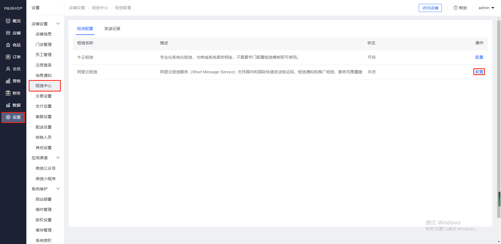Click the 阿里云短信 name cell
The image size is (501, 244).
pyautogui.click(x=87, y=72)
